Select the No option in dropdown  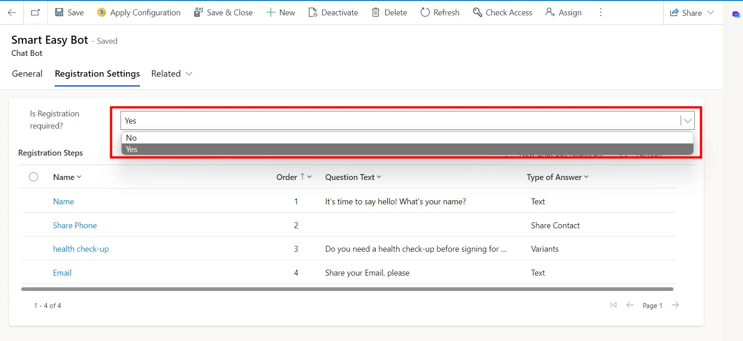coord(131,138)
